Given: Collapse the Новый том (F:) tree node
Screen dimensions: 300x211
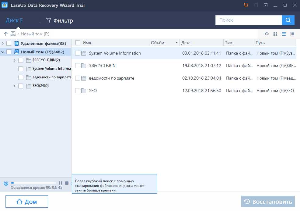Looking at the screenshot, I should click(x=3, y=52).
